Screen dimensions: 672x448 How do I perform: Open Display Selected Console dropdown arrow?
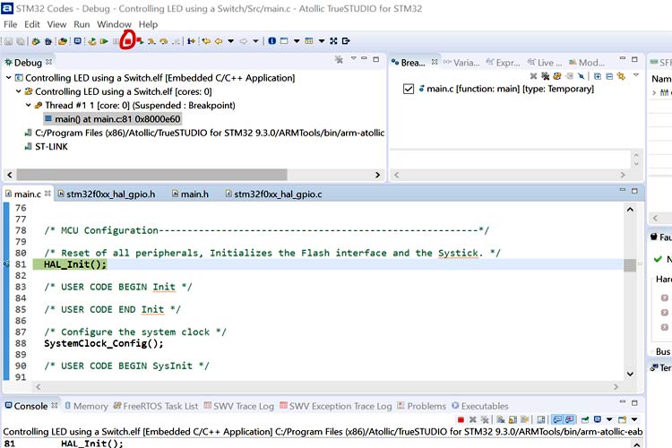609,419
